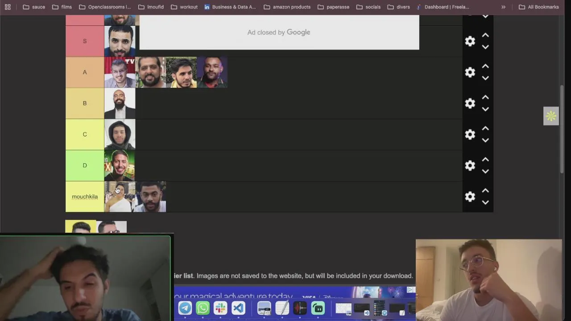Open WhatsApp from the dock
This screenshot has width=571, height=321.
click(203, 308)
